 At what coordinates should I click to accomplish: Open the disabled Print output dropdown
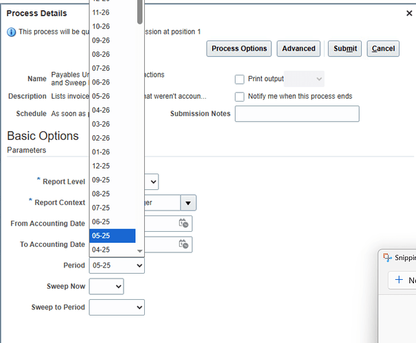point(304,79)
